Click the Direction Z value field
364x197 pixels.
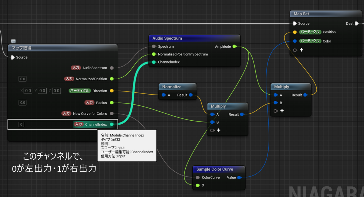click(x=57, y=91)
